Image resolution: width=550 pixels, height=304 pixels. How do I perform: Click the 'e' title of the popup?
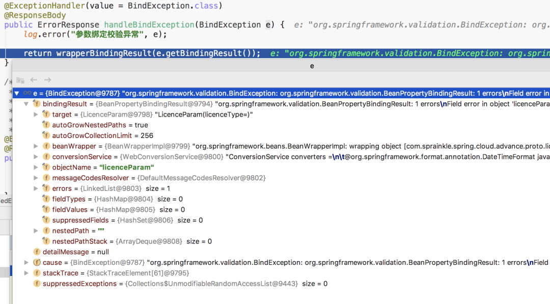pos(312,66)
